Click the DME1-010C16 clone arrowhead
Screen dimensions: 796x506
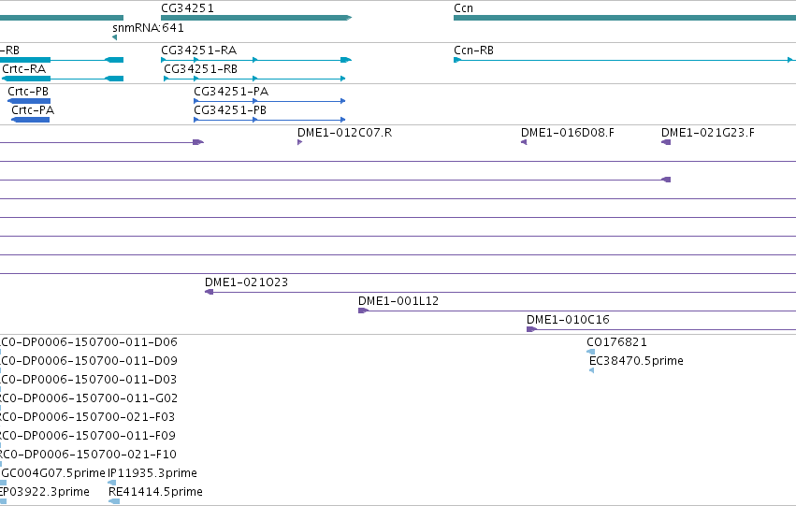tap(532, 329)
